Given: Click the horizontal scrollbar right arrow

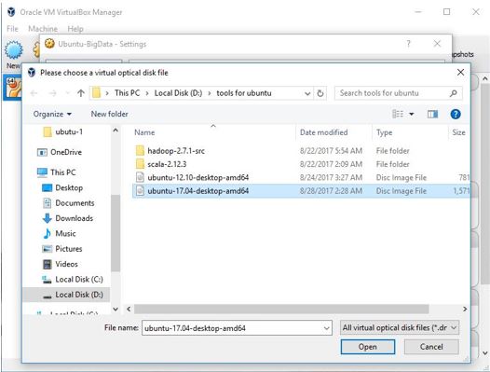Looking at the screenshot, I should (x=465, y=310).
